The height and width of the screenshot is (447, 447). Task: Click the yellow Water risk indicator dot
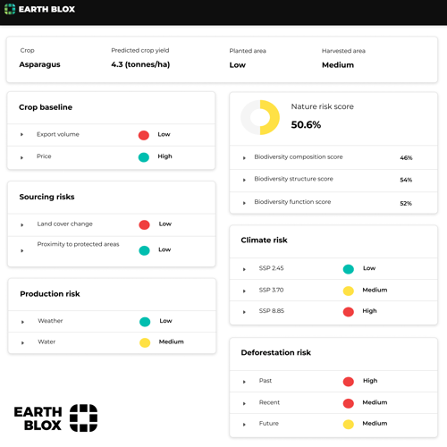145,342
